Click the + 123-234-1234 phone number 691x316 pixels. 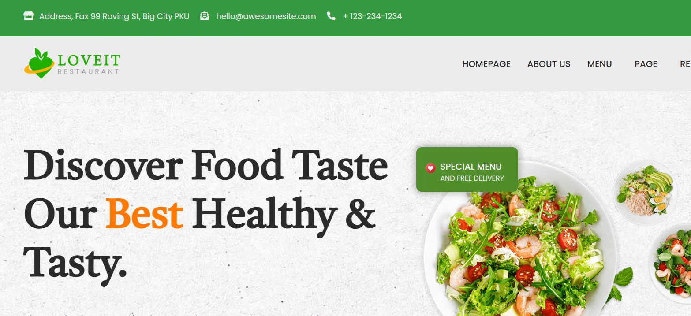click(x=373, y=16)
